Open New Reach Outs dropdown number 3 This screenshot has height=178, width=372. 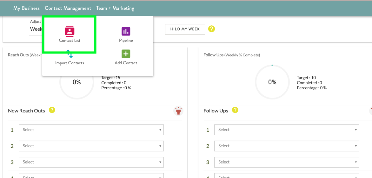[x=91, y=162]
